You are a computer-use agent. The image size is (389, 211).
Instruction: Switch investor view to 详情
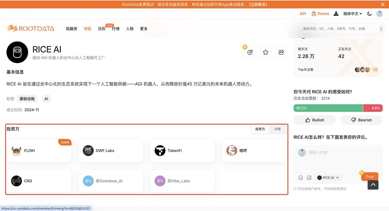point(277,129)
